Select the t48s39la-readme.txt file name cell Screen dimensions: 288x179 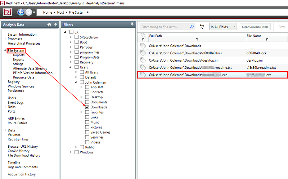[x=261, y=67]
